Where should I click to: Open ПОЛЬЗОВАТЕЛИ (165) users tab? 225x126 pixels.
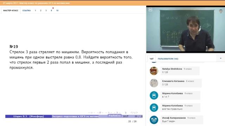coord(168,59)
